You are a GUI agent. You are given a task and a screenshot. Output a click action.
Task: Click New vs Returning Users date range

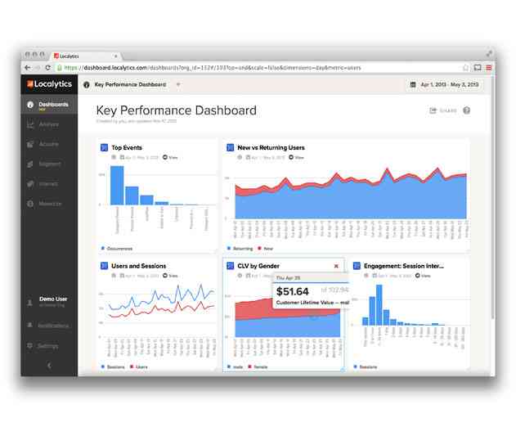(x=265, y=157)
